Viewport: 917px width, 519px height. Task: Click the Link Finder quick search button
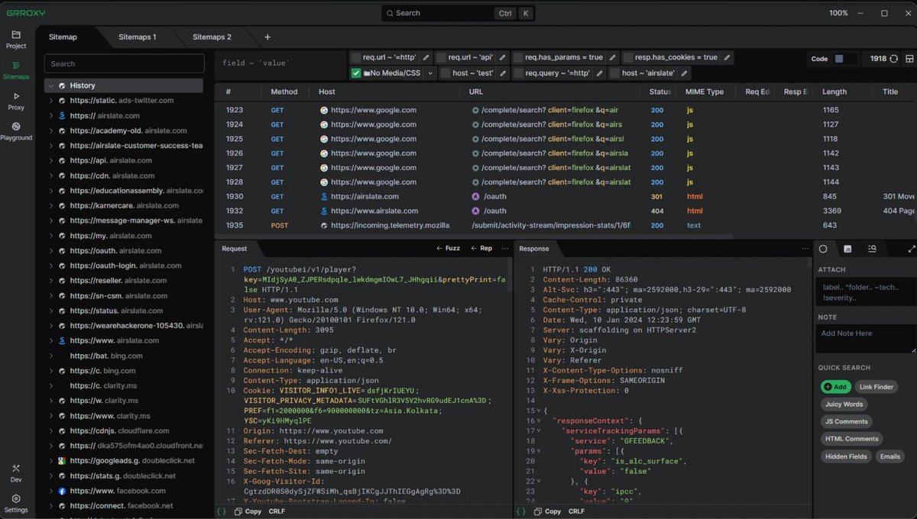tap(875, 387)
